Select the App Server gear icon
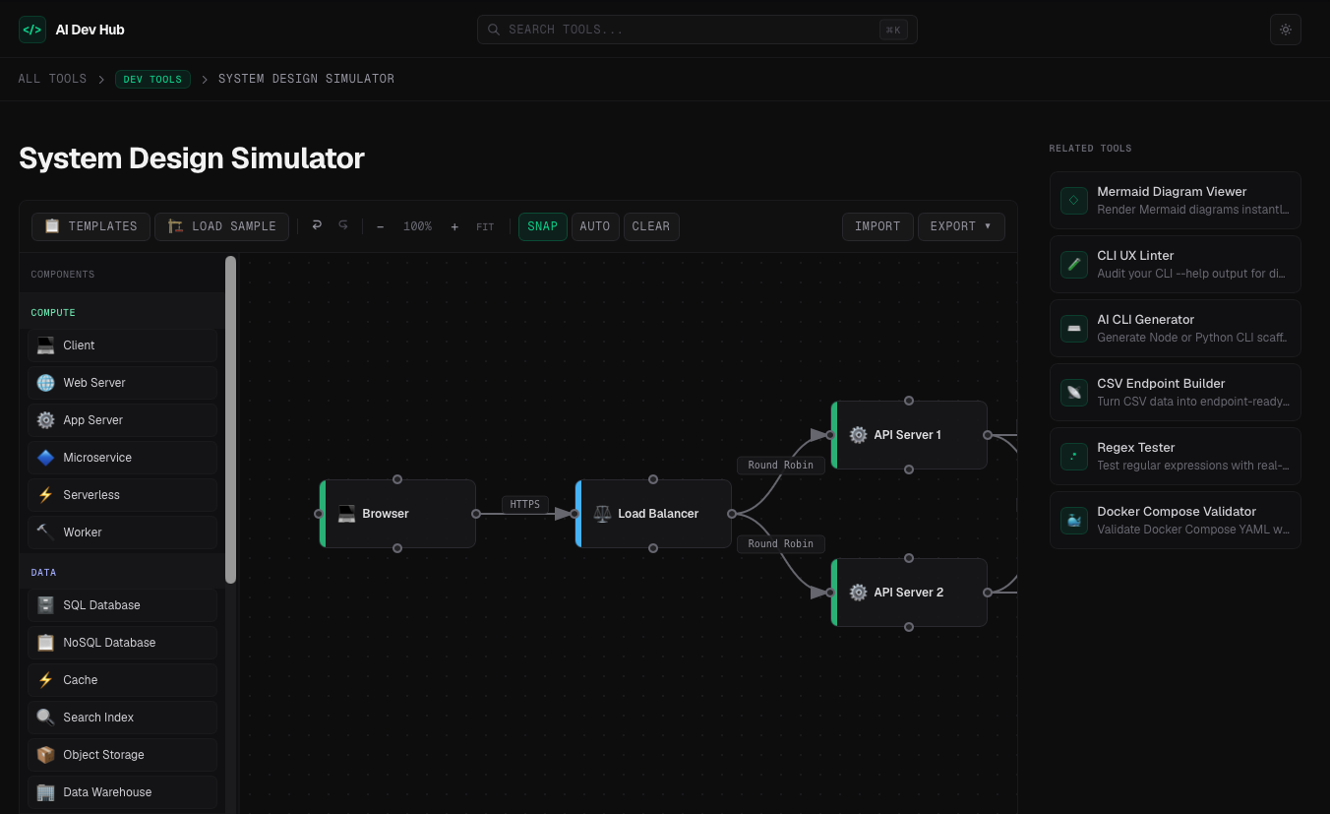The height and width of the screenshot is (814, 1330). click(x=45, y=420)
